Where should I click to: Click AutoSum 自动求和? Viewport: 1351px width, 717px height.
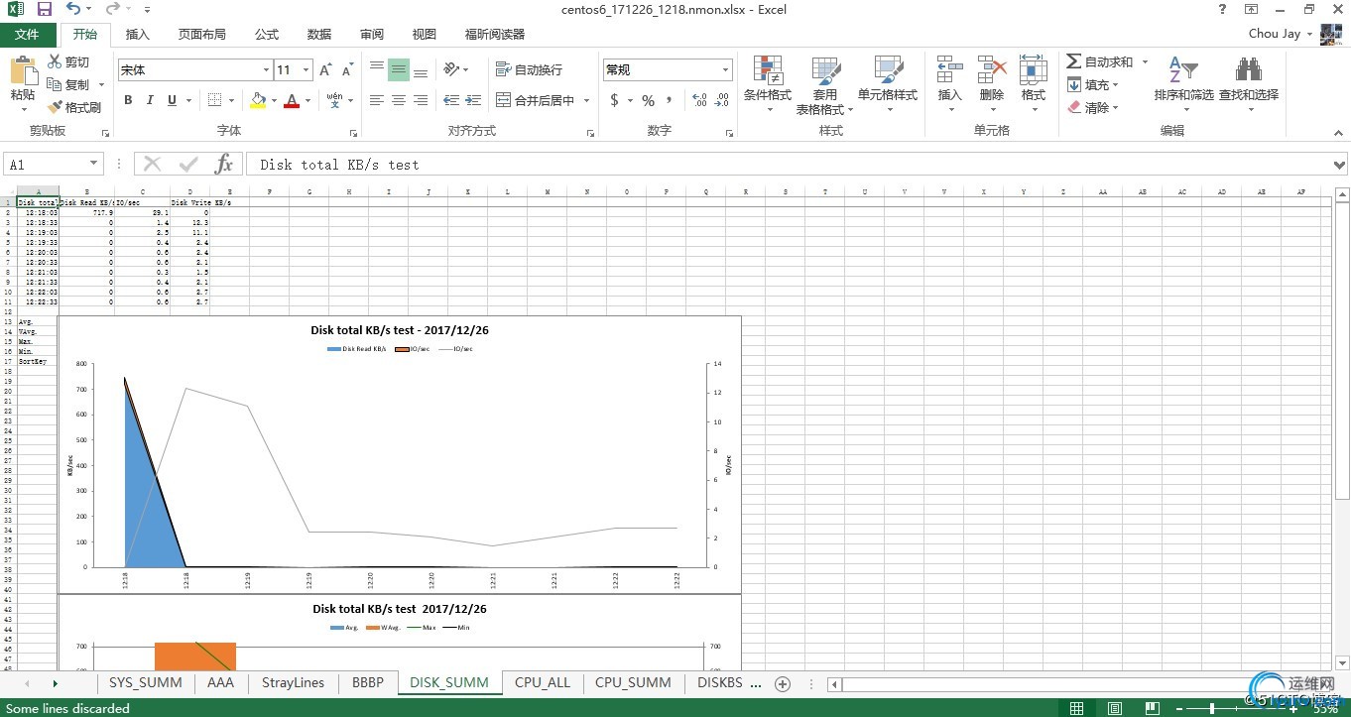click(x=1101, y=61)
